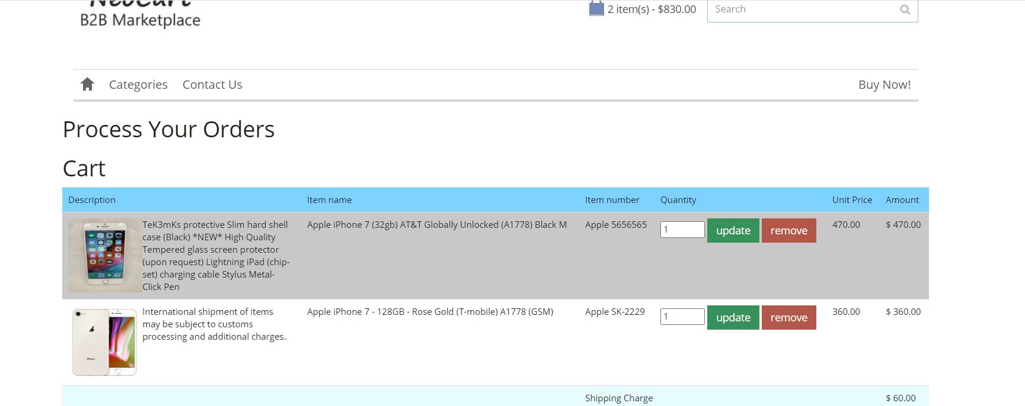This screenshot has height=406, width=1025.
Task: Click amount $ 360.00
Action: click(x=903, y=312)
